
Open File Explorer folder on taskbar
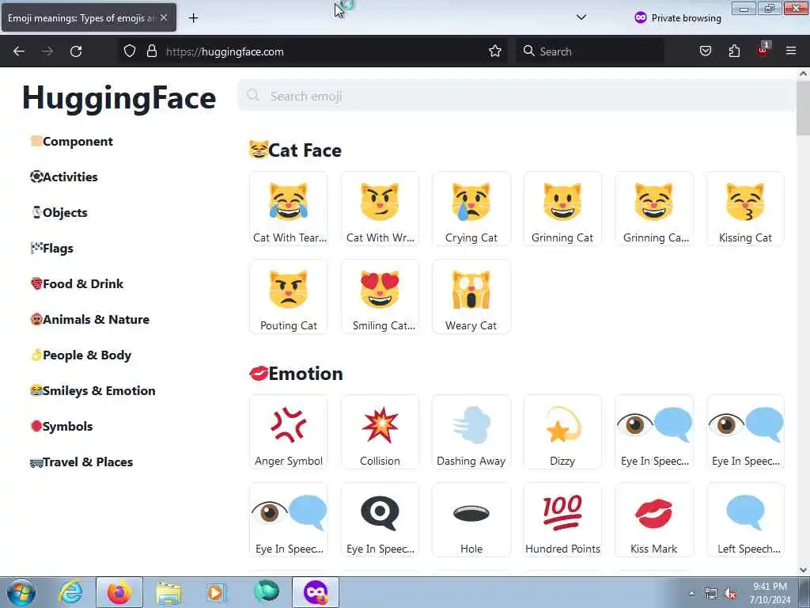click(x=168, y=592)
